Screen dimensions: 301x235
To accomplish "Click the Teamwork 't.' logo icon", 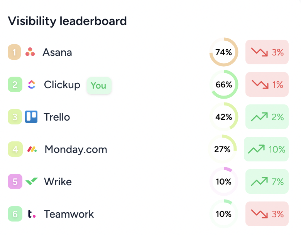I will (32, 214).
